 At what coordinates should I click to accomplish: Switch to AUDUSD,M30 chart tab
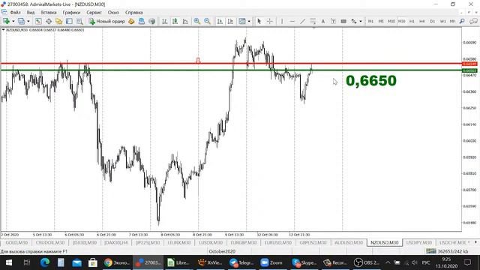(x=348, y=242)
